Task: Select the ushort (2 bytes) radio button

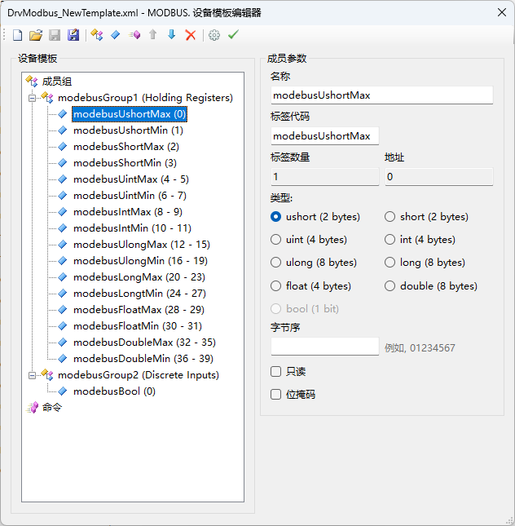Action: coord(275,217)
